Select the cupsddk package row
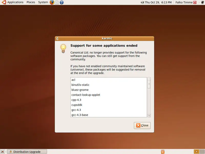 (109, 105)
